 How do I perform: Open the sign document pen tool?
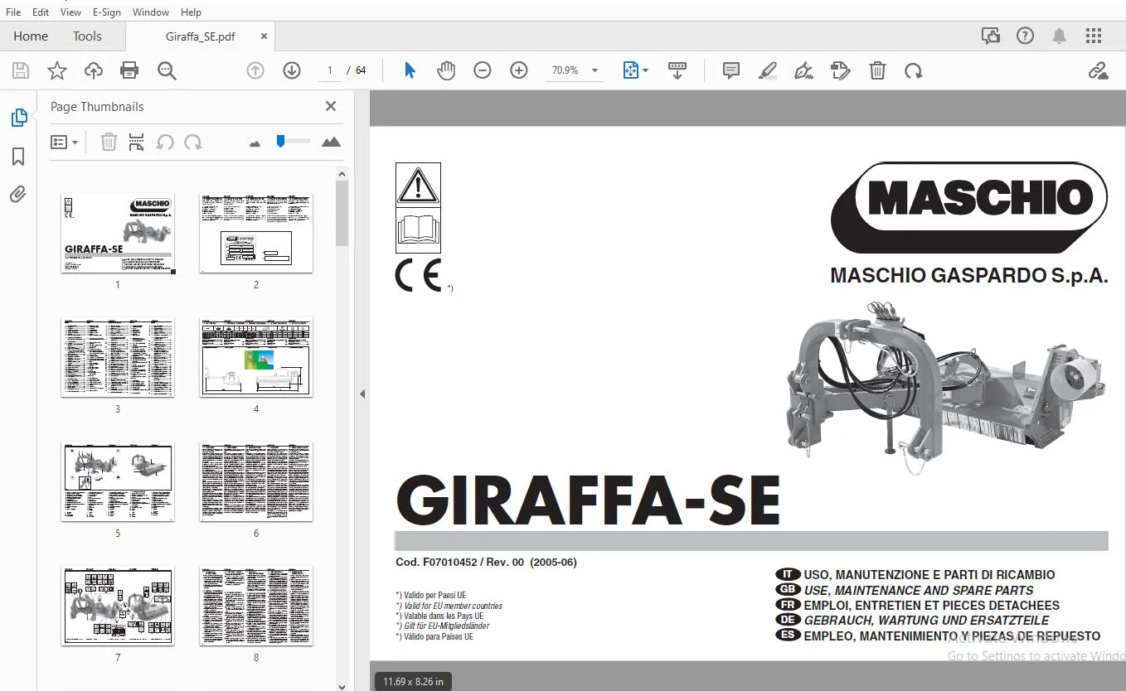coord(803,71)
